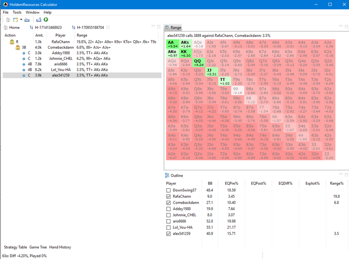This screenshot has height=259, width=349.
Task: Click the export toolbar icon
Action: [x=39, y=20]
